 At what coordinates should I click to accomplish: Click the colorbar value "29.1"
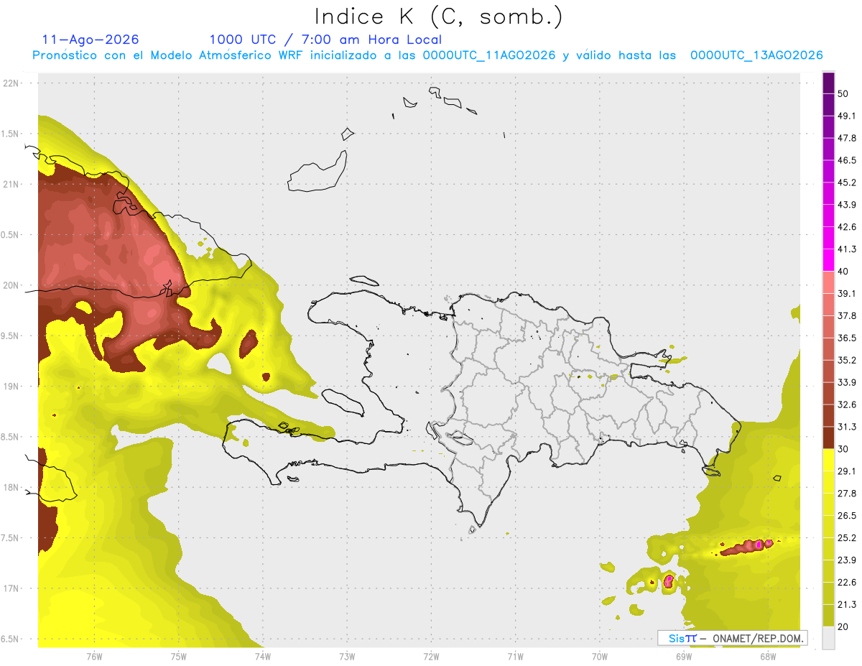[x=847, y=471]
